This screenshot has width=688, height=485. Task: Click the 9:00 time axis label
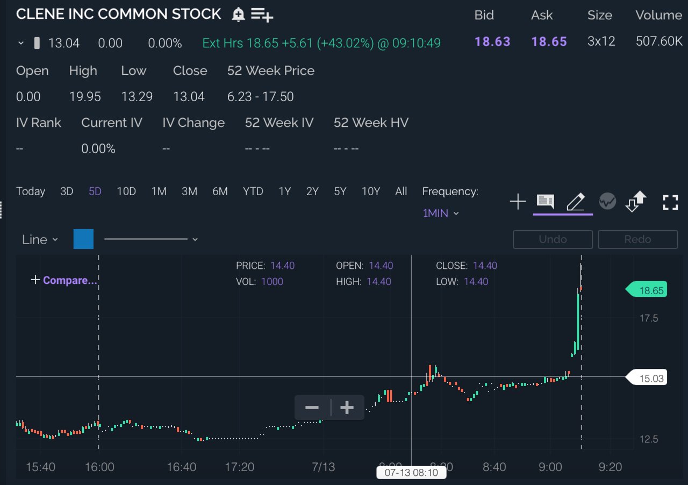click(x=550, y=467)
